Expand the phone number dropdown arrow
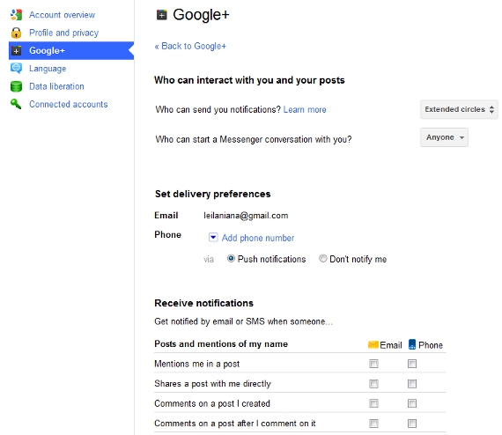This screenshot has height=435, width=502. [213, 238]
